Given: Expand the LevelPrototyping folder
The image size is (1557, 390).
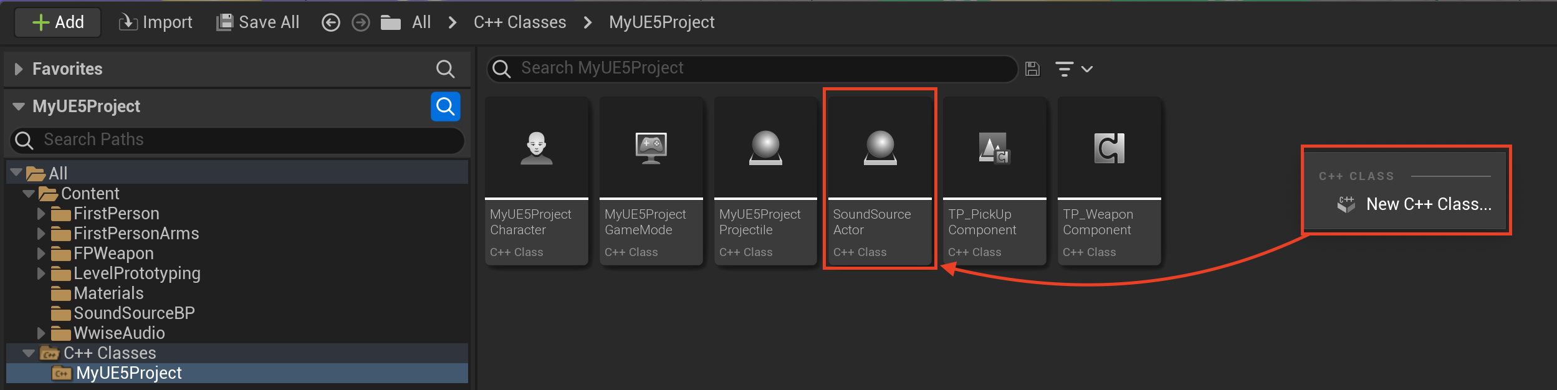Looking at the screenshot, I should (x=41, y=273).
